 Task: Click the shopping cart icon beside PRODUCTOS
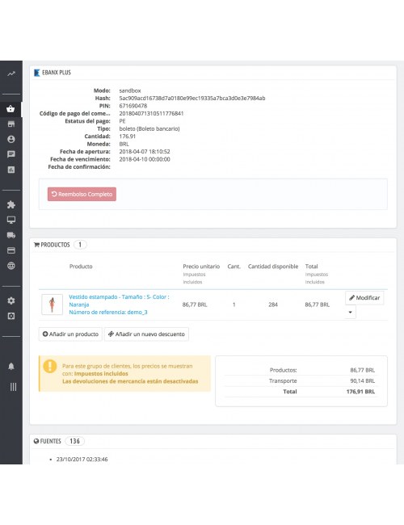pos(36,245)
